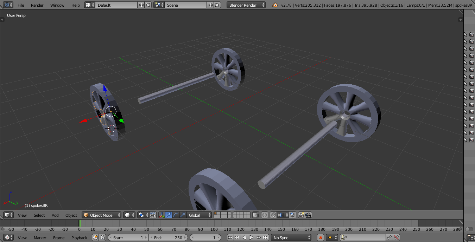Screen dimensions: 475x242
Task: Click the OpenGL render animation clapperboard icon
Action: (308, 215)
